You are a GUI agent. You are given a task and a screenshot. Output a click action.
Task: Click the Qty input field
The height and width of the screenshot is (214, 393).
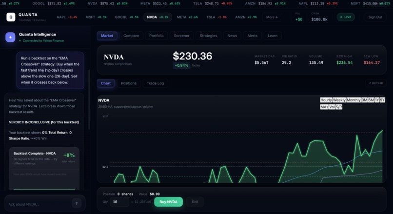(119, 202)
